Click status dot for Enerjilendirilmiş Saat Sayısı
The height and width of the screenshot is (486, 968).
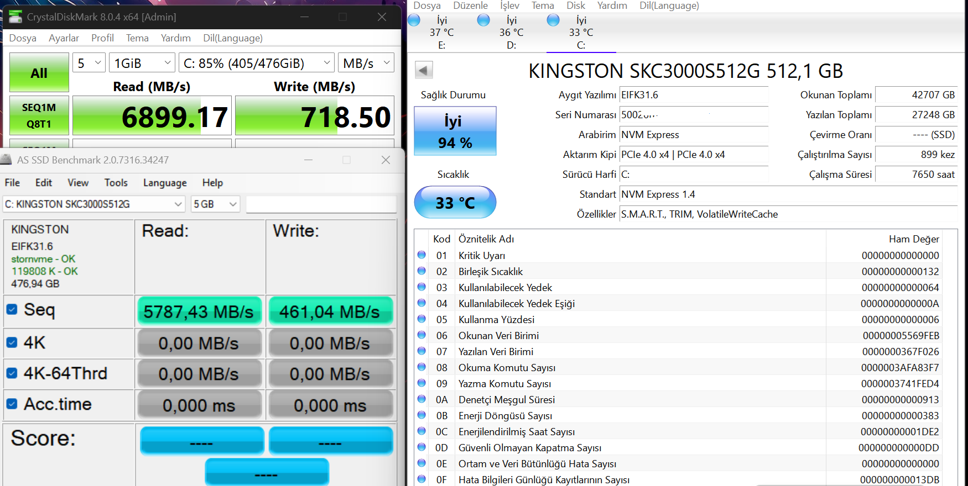tap(421, 431)
